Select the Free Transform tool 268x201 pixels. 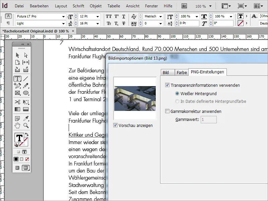(26, 102)
